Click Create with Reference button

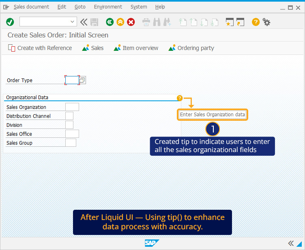[x=40, y=48]
